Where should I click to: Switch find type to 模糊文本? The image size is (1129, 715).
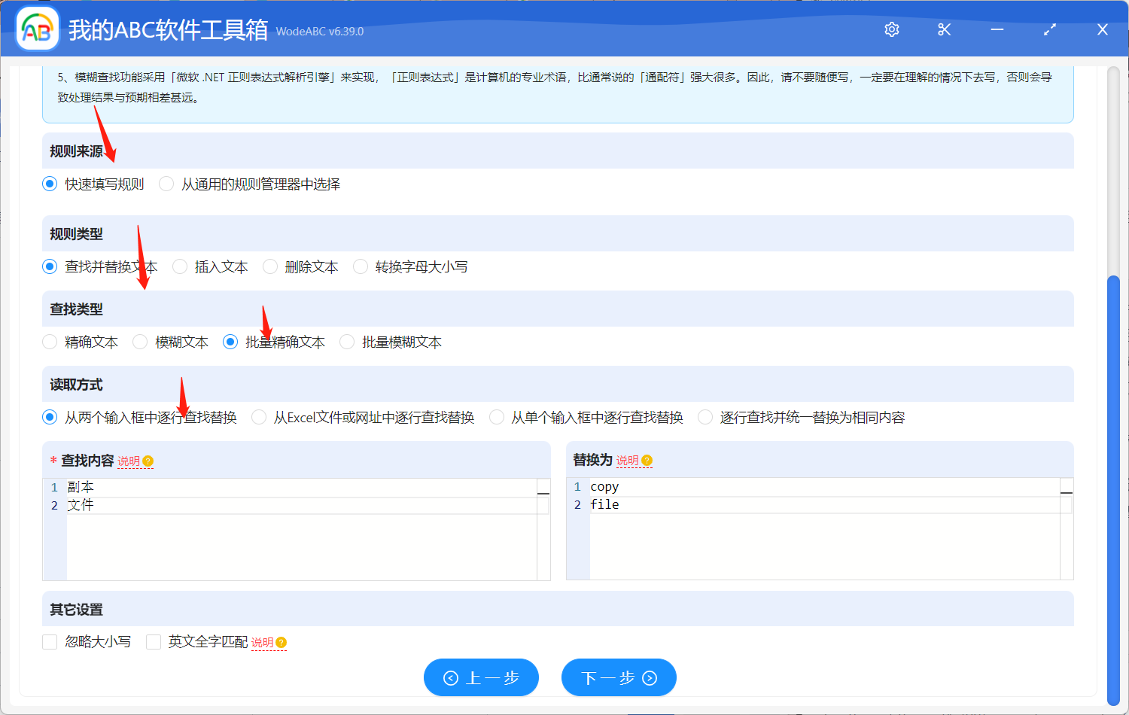click(x=140, y=341)
